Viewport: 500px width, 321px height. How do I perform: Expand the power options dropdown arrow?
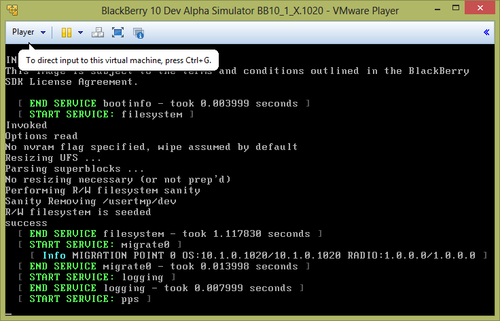click(80, 33)
